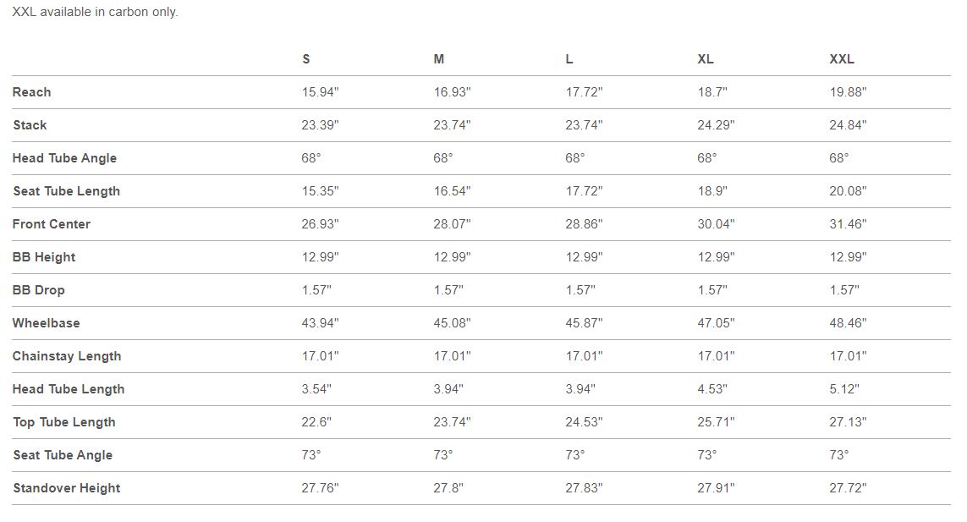Viewport: 967px width, 522px height.
Task: Click the L size column header
Action: [569, 59]
